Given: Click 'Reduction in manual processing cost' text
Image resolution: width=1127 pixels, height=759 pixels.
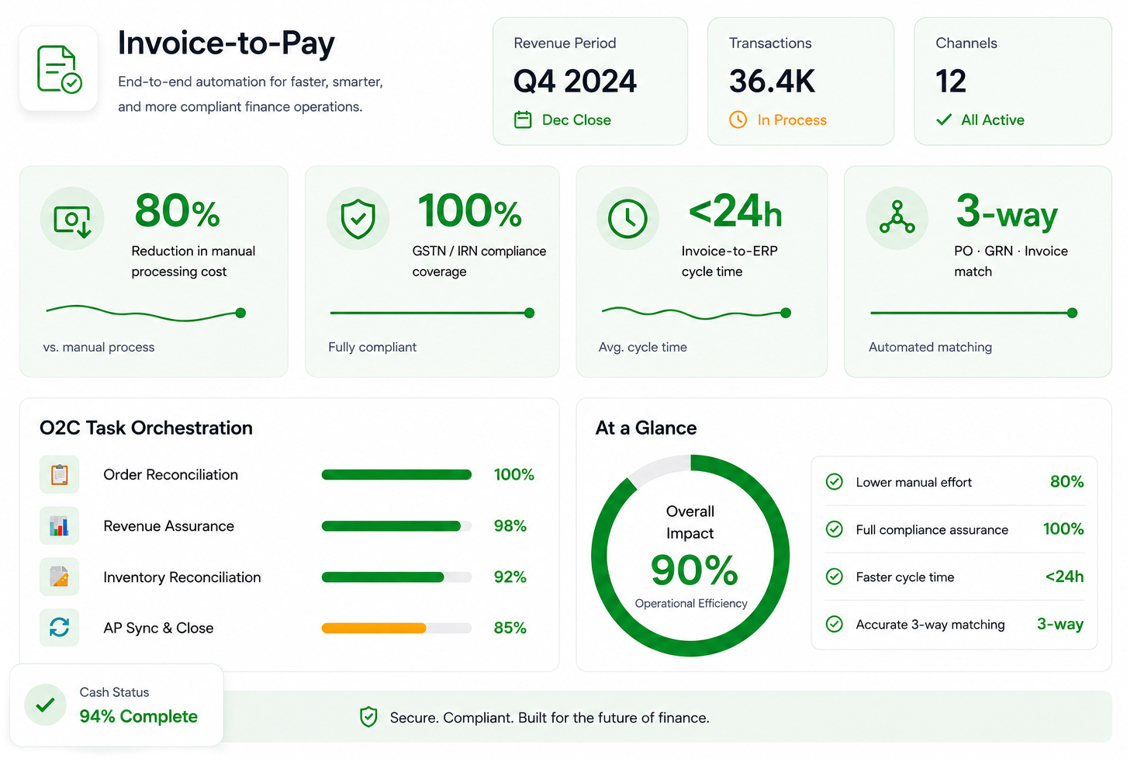Looking at the screenshot, I should point(193,262).
